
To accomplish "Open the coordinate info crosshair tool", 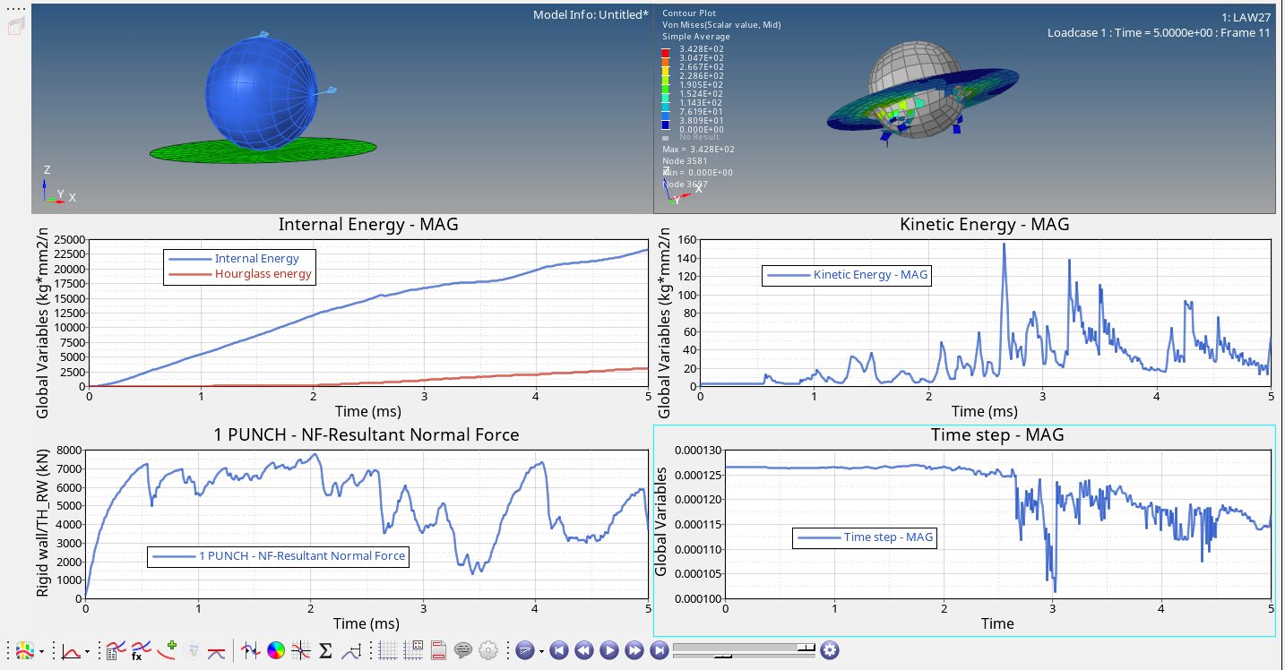I will pos(301,651).
